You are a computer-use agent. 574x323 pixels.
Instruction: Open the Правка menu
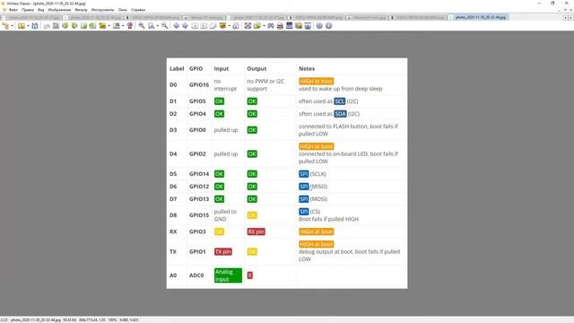point(28,10)
